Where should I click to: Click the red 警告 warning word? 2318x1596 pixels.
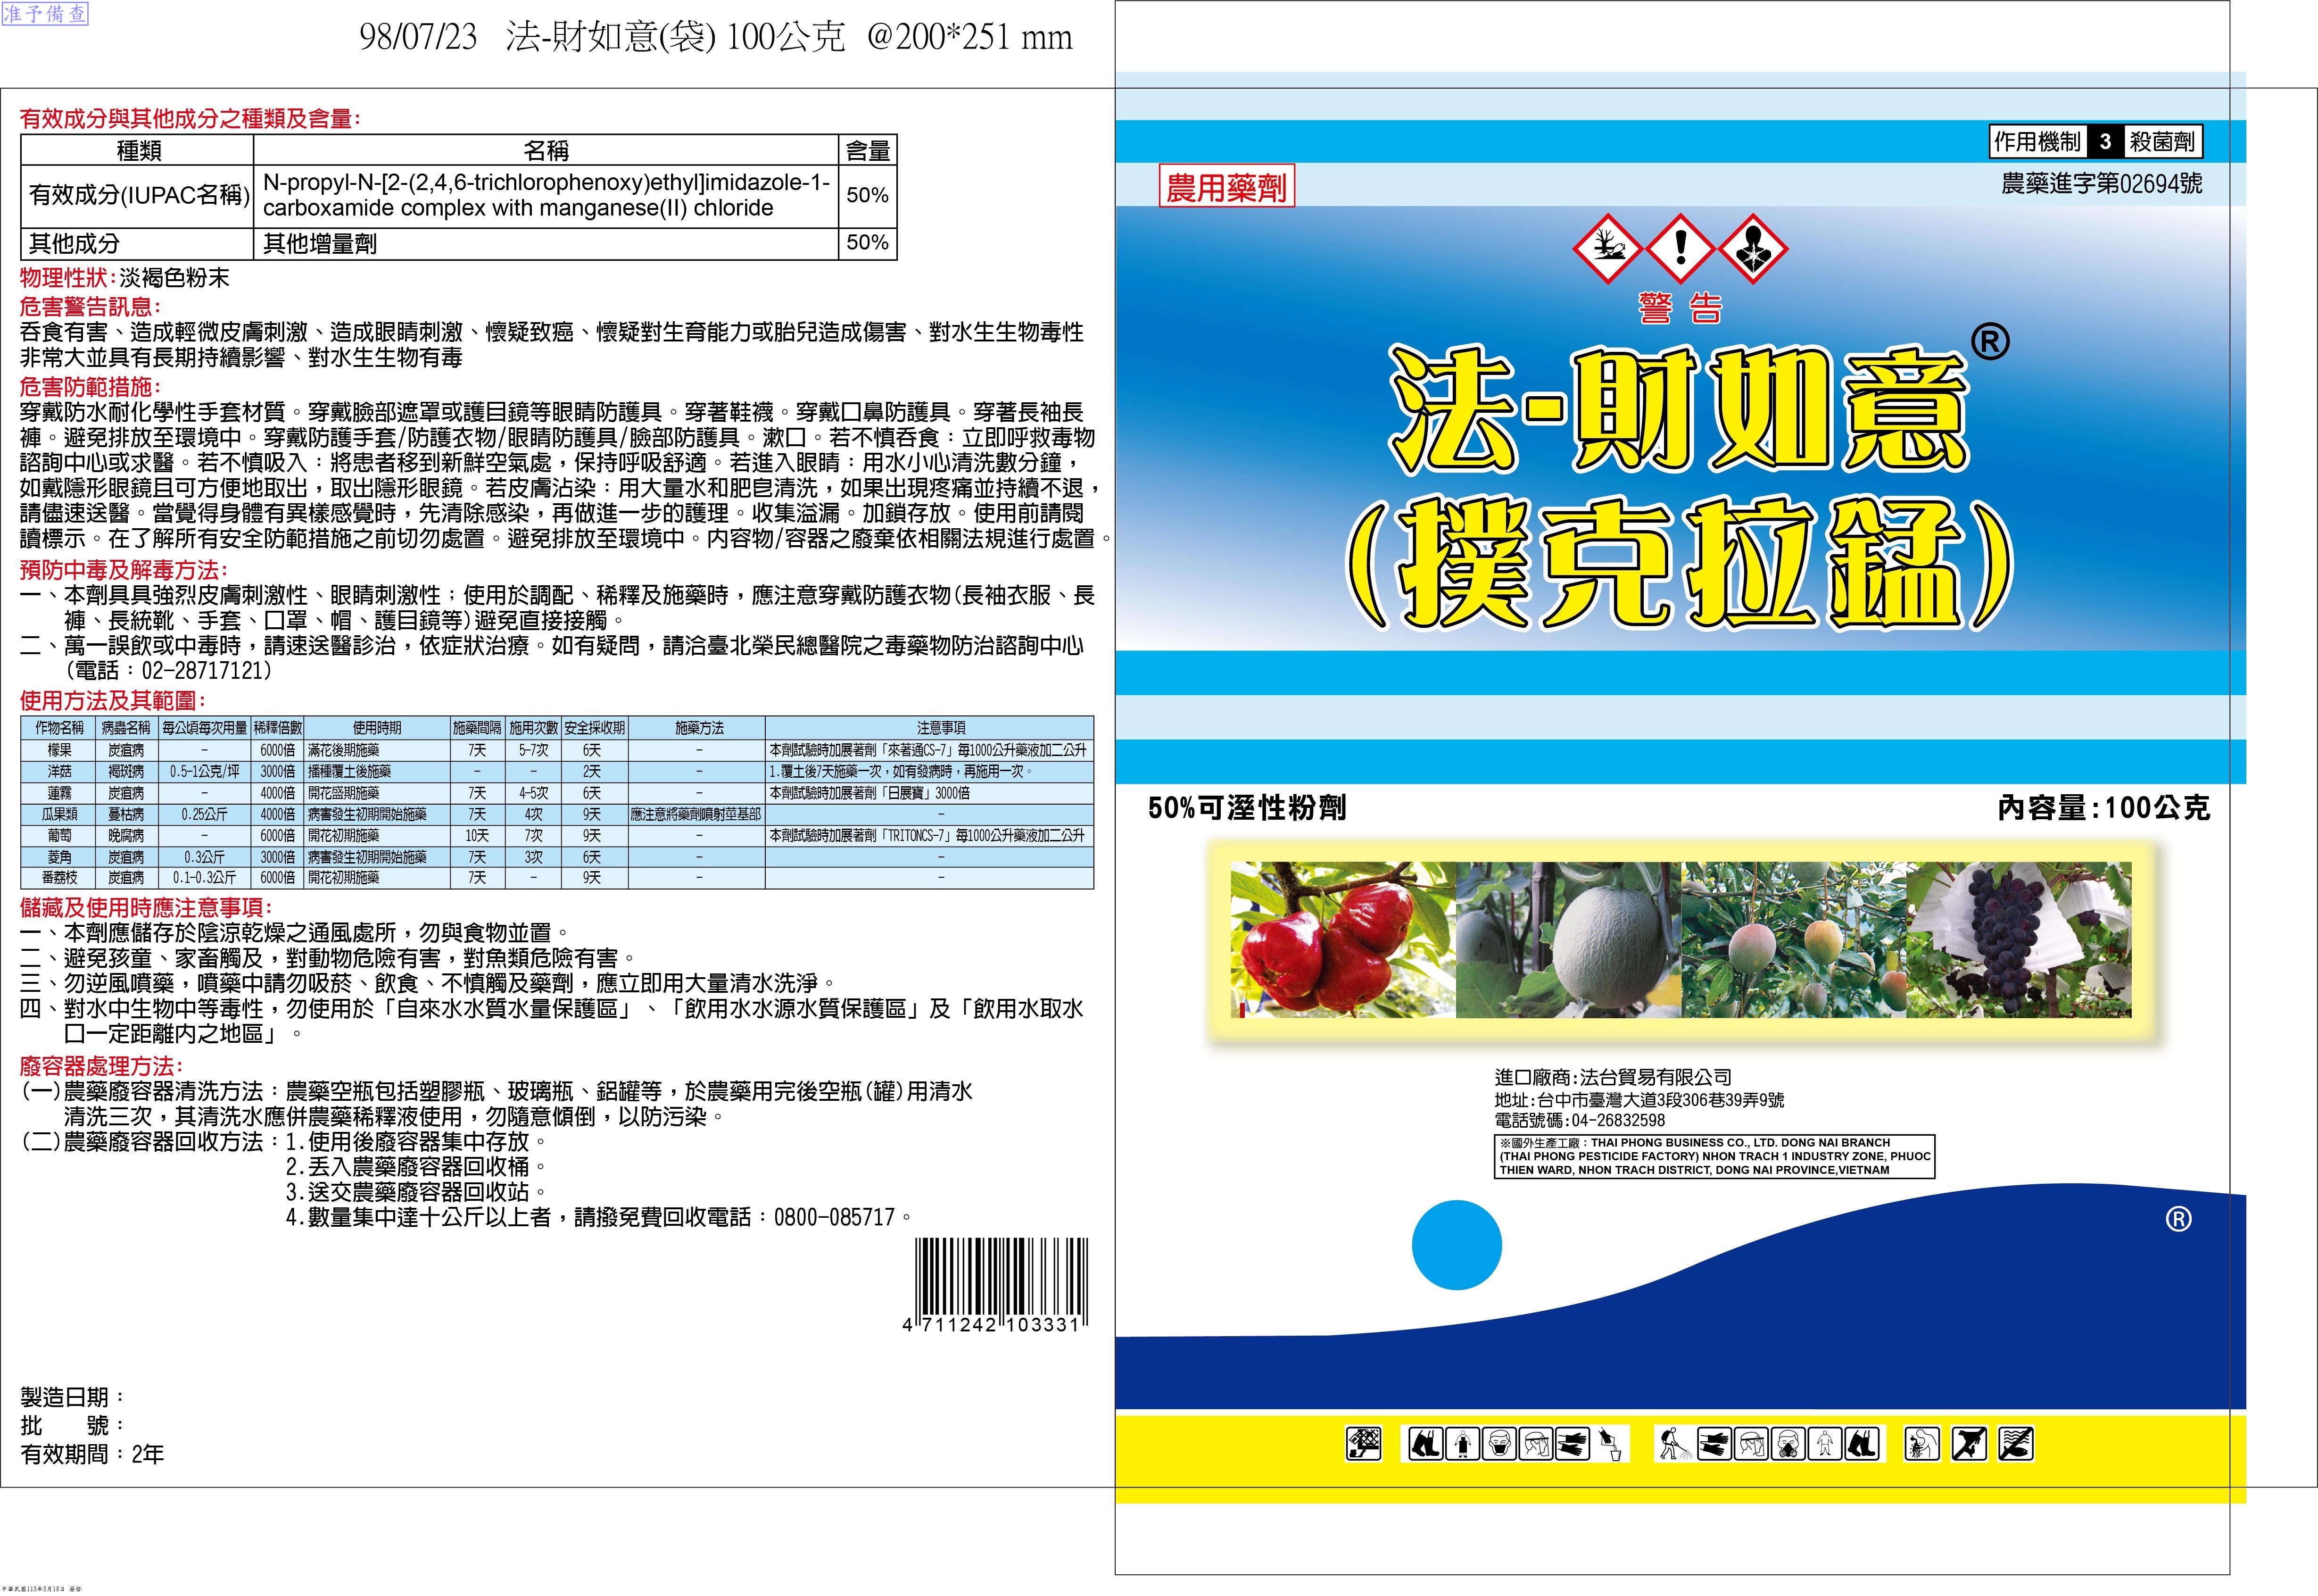pos(1681,308)
